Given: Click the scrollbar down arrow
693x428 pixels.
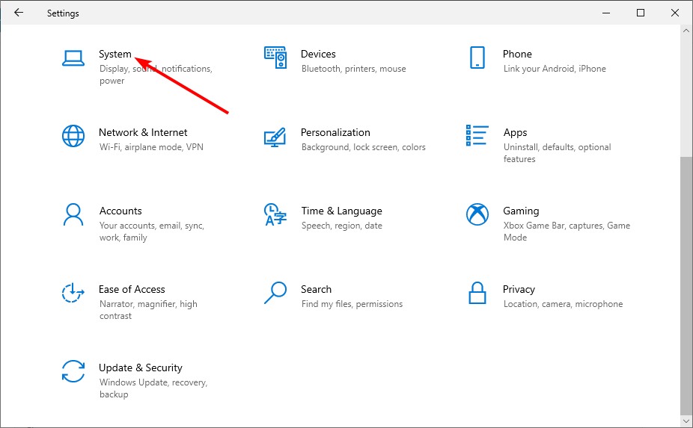Looking at the screenshot, I should (686, 422).
